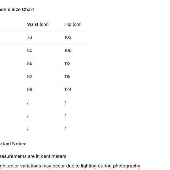This screenshot has width=170, height=170.
Task: Click the last hip slash in the table
Action: [x=65, y=129]
